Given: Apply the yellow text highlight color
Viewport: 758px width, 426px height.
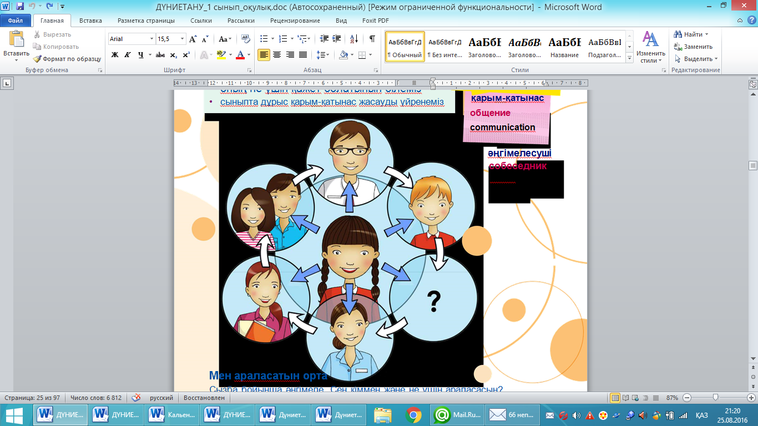Looking at the screenshot, I should (221, 54).
